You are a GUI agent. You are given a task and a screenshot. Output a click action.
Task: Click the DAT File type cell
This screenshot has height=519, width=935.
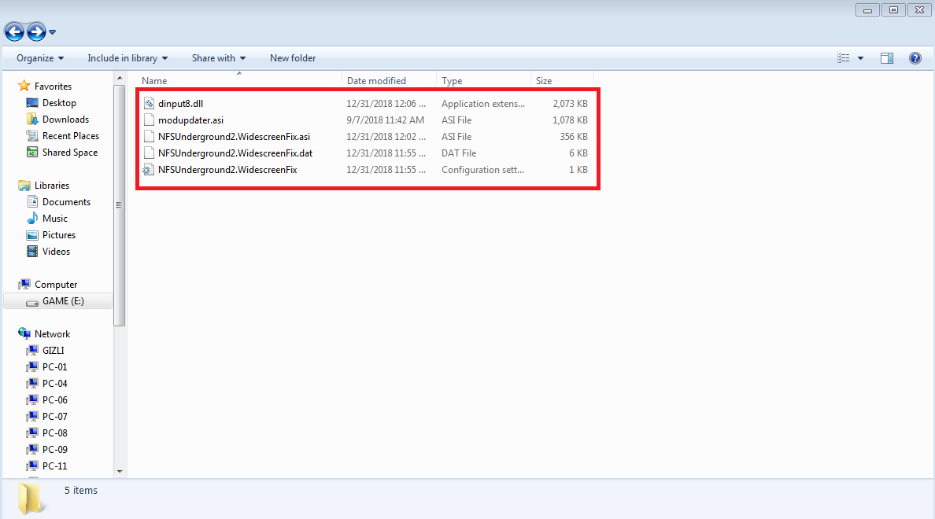tap(459, 153)
